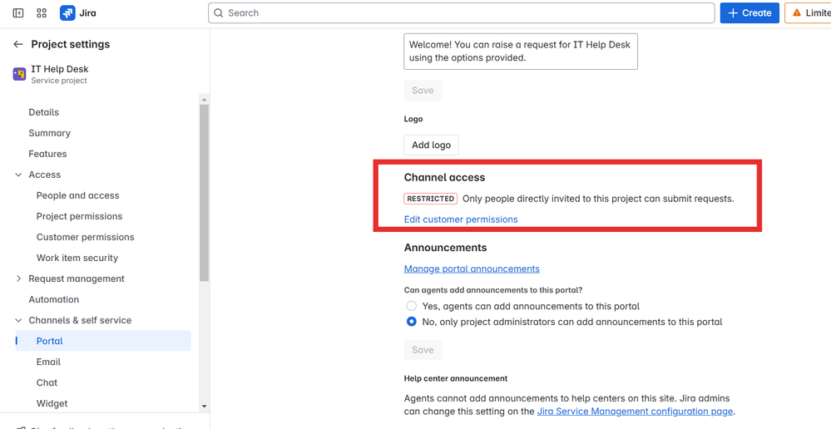Open People and access
The width and height of the screenshot is (831, 429).
[78, 195]
